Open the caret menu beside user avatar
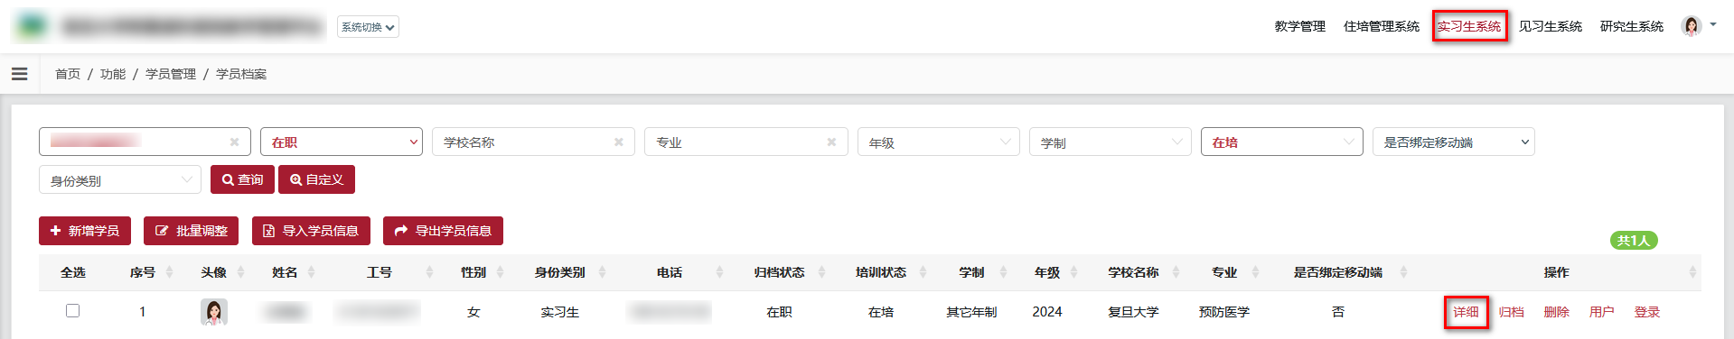 click(1713, 25)
